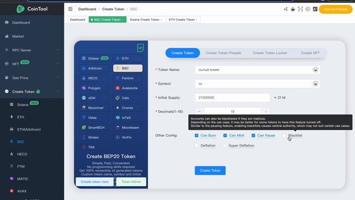This screenshot has height=200, width=355.
Task: Click Connect Wallet button
Action: pyautogui.click(x=336, y=9)
